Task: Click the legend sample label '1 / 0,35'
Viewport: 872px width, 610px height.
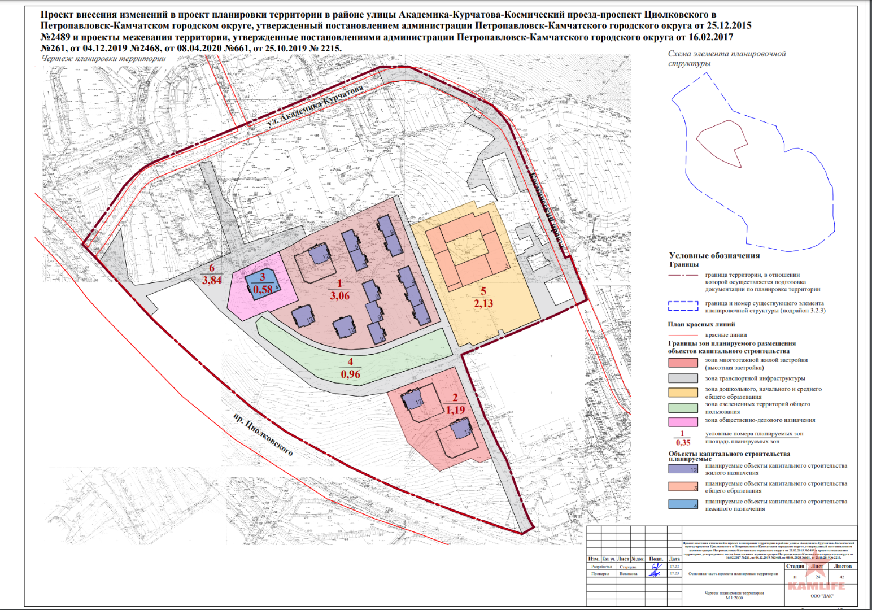Action: click(682, 438)
